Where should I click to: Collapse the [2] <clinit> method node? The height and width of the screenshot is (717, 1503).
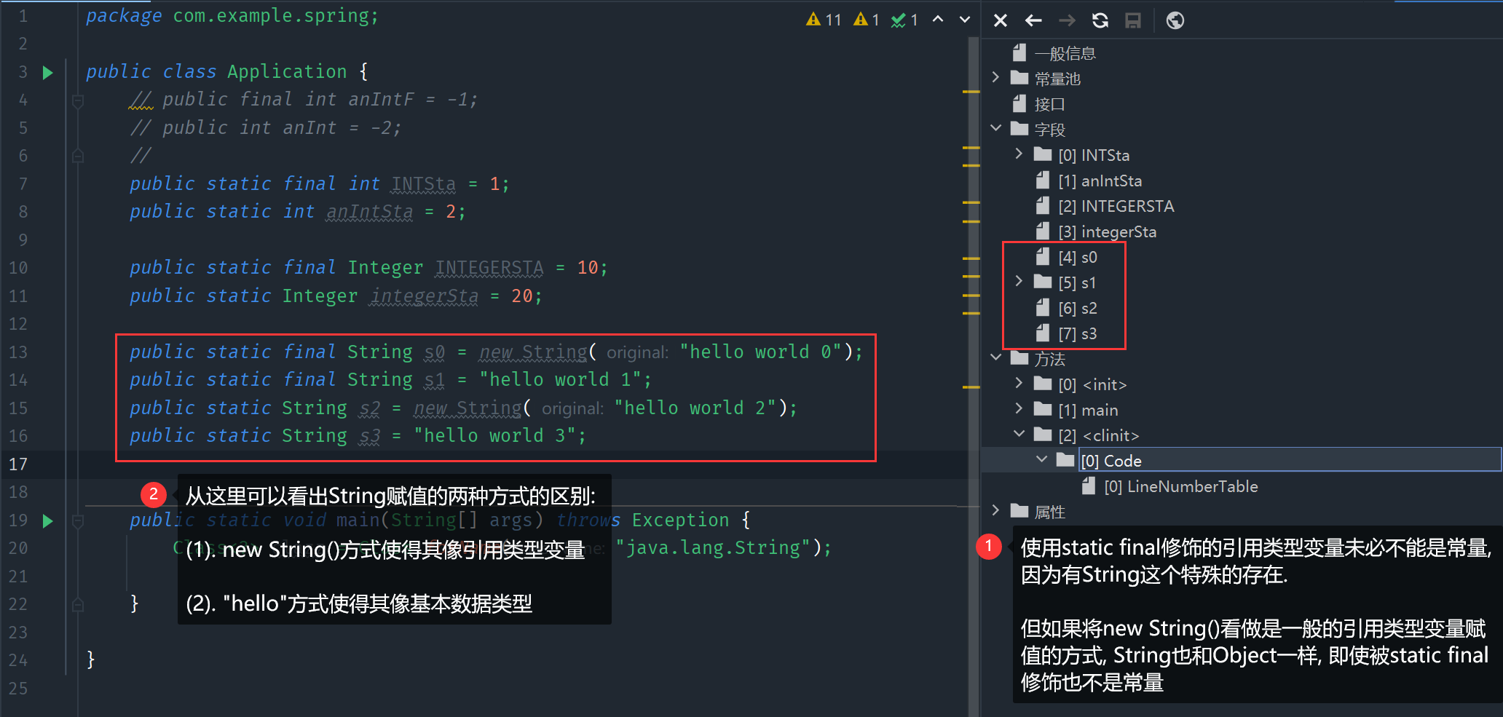coord(1019,435)
